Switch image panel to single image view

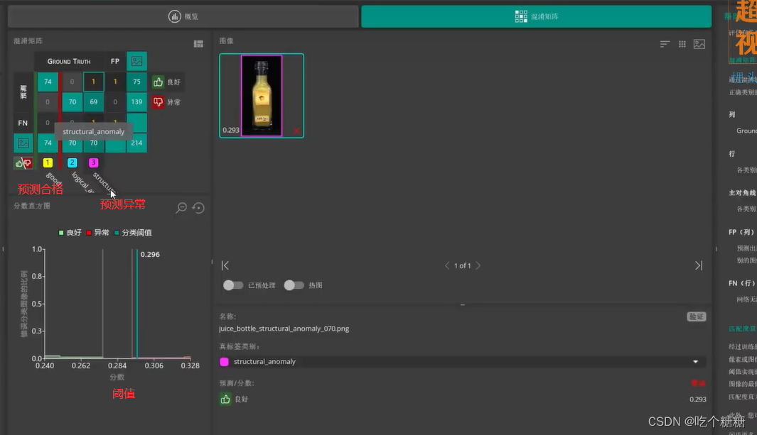point(699,44)
